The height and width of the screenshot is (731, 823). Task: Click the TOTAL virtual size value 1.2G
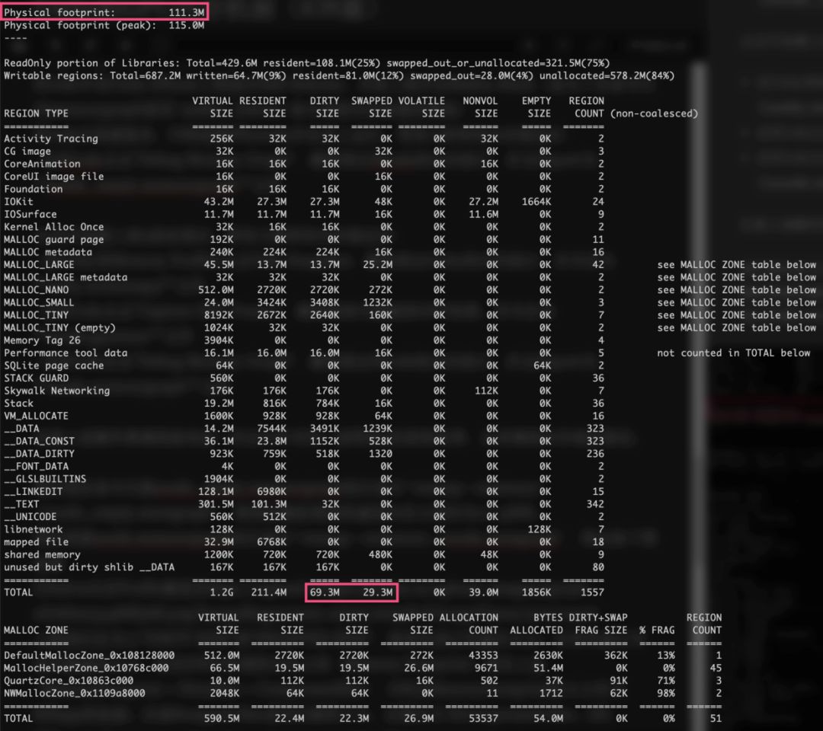pyautogui.click(x=222, y=592)
